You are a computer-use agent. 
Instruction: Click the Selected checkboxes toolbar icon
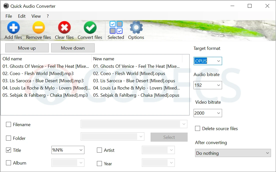tap(116, 28)
